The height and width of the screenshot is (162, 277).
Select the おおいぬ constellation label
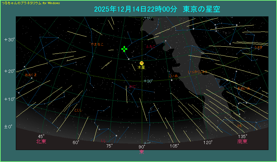pyautogui.click(x=244, y=88)
